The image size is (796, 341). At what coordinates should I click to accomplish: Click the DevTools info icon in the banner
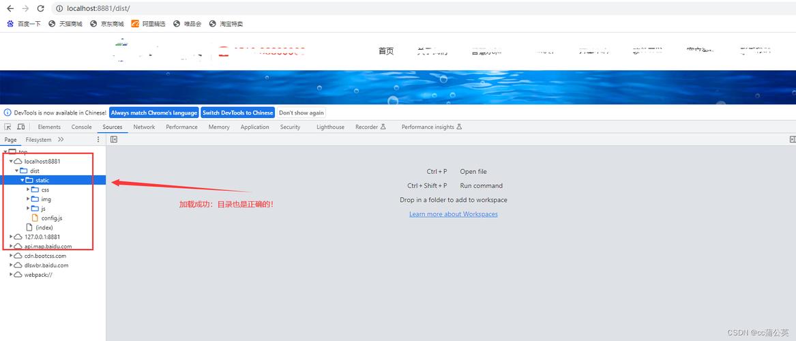click(x=8, y=113)
